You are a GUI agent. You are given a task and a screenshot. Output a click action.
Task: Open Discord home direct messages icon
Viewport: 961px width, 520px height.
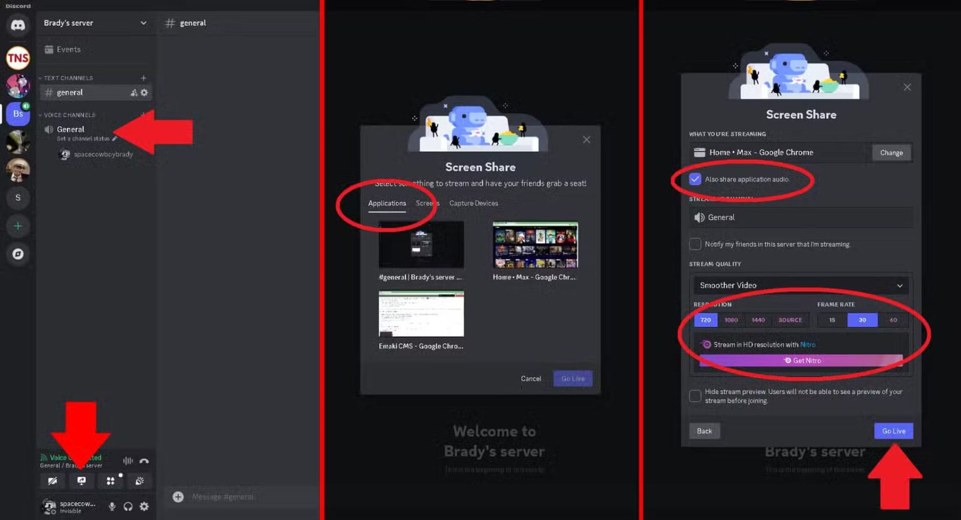point(18,26)
